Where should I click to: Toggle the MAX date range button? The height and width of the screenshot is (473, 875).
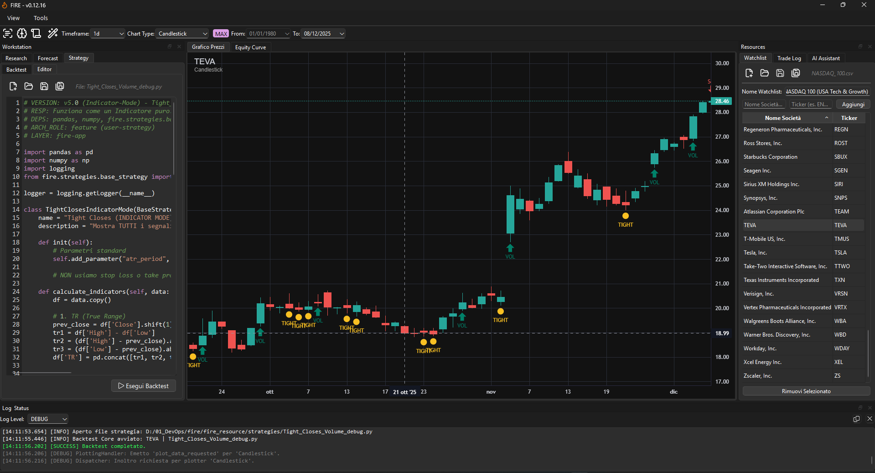point(221,34)
